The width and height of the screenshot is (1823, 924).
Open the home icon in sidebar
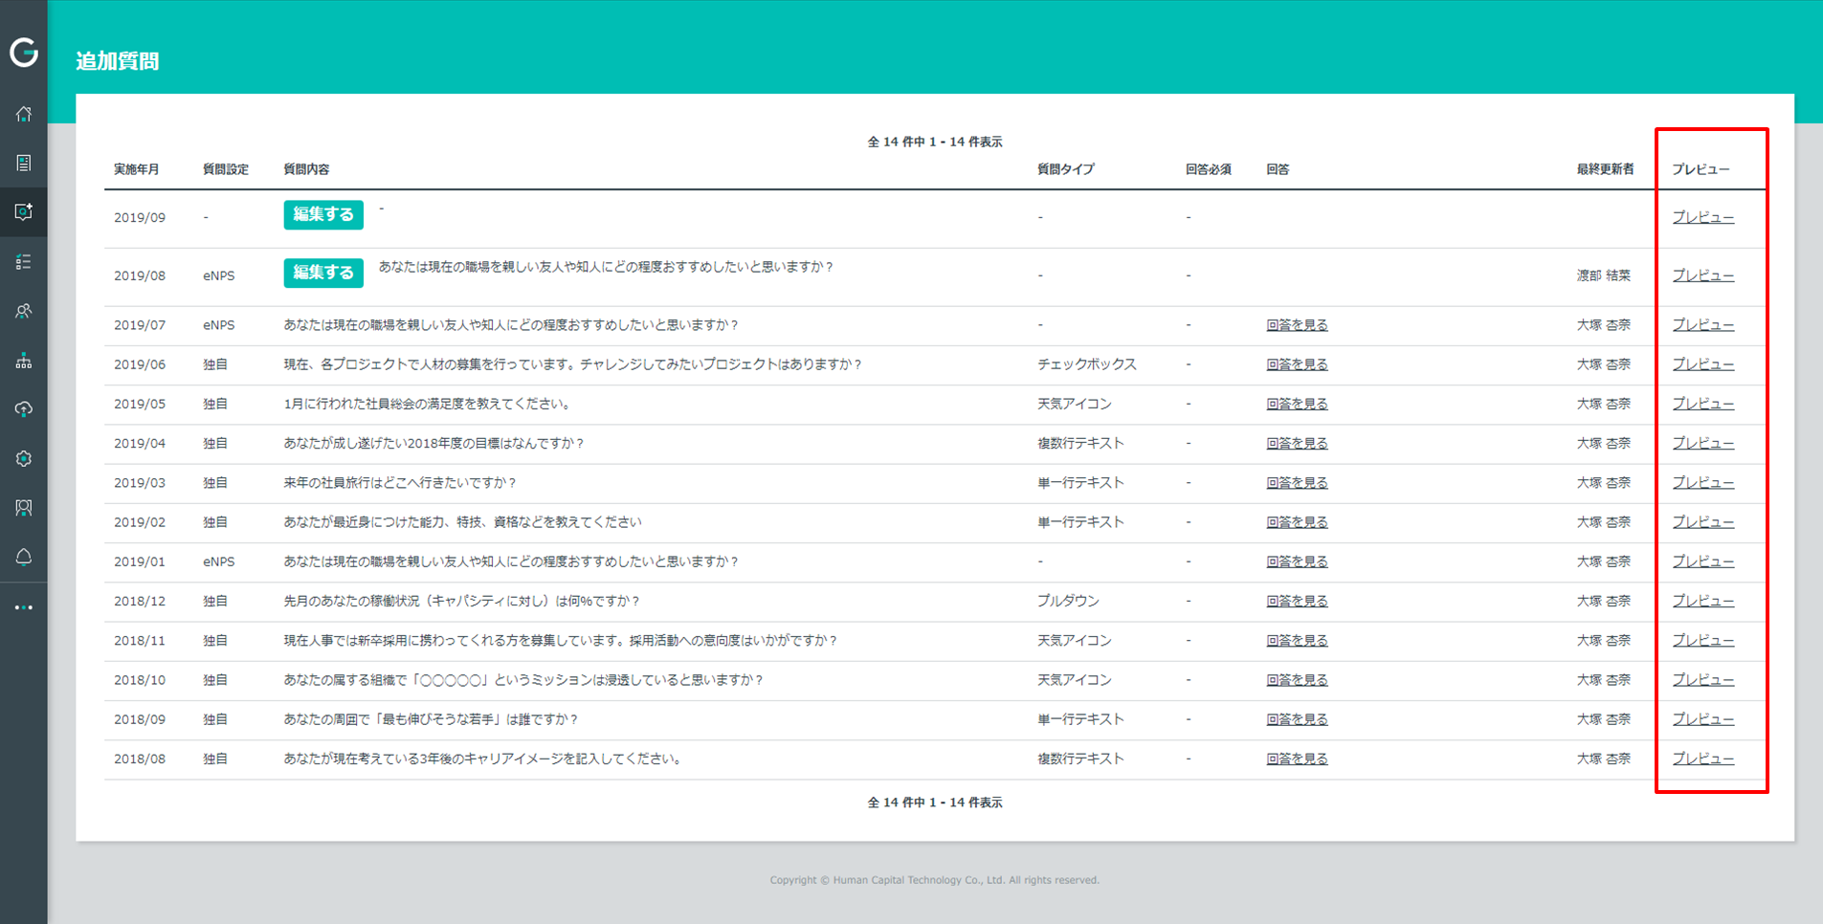click(x=24, y=114)
